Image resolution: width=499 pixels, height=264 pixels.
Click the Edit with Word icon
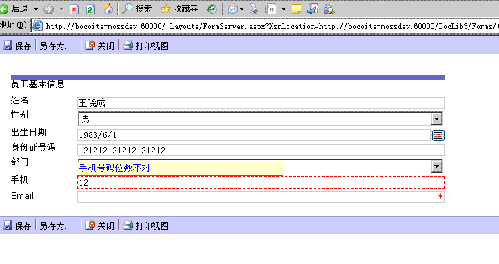coord(271,9)
